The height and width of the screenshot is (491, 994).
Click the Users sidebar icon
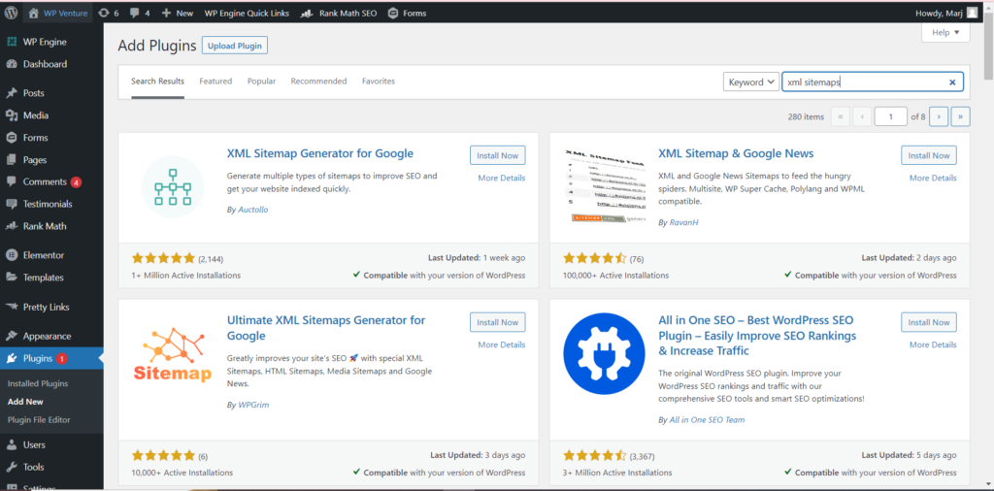pos(12,444)
